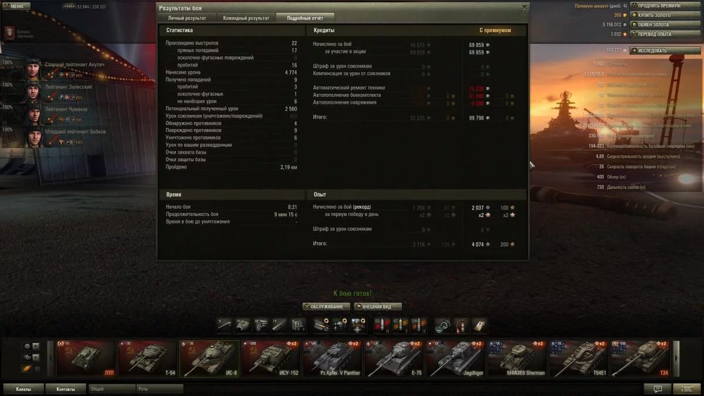Screen dimensions: 704x396
Task: Switch to Командный результат tab
Action: 246,18
